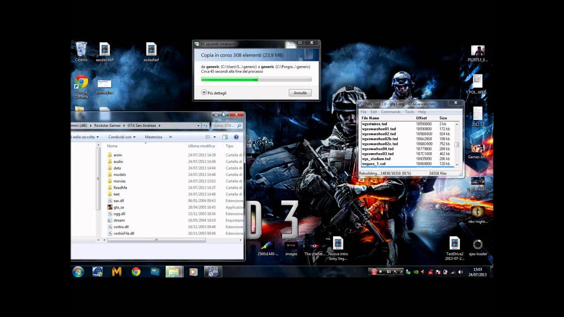Click the refresh button in address bar
Viewport: 564px width, 317px height.
pyautogui.click(x=206, y=125)
